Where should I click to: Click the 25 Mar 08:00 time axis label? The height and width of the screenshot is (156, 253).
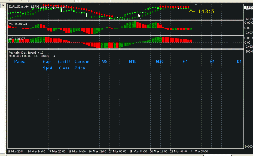138,152
